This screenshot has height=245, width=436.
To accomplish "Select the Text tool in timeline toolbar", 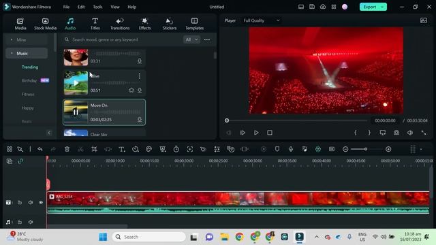I will tap(122, 149).
